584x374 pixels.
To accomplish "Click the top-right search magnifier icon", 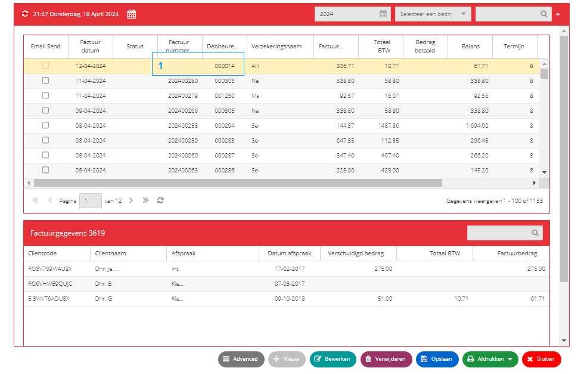I will tap(543, 14).
